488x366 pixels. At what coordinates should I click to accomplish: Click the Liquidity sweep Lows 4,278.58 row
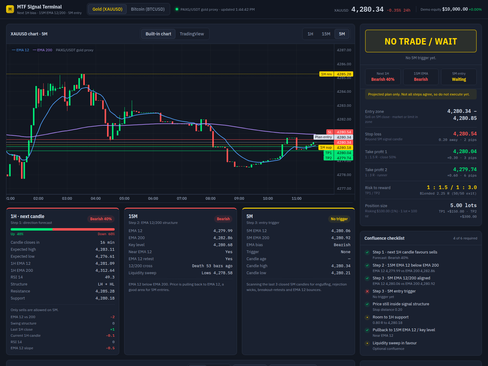(181, 273)
